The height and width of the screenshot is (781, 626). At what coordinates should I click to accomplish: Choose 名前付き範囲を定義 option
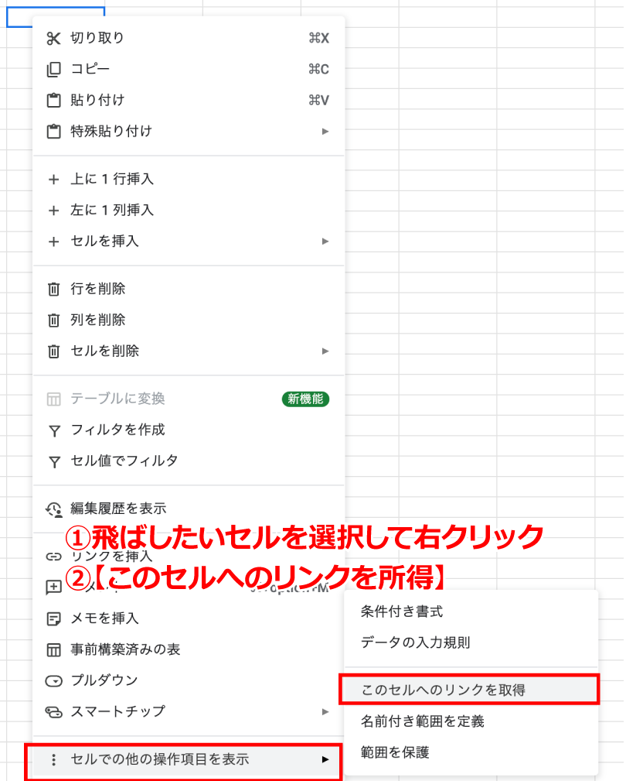pos(423,721)
